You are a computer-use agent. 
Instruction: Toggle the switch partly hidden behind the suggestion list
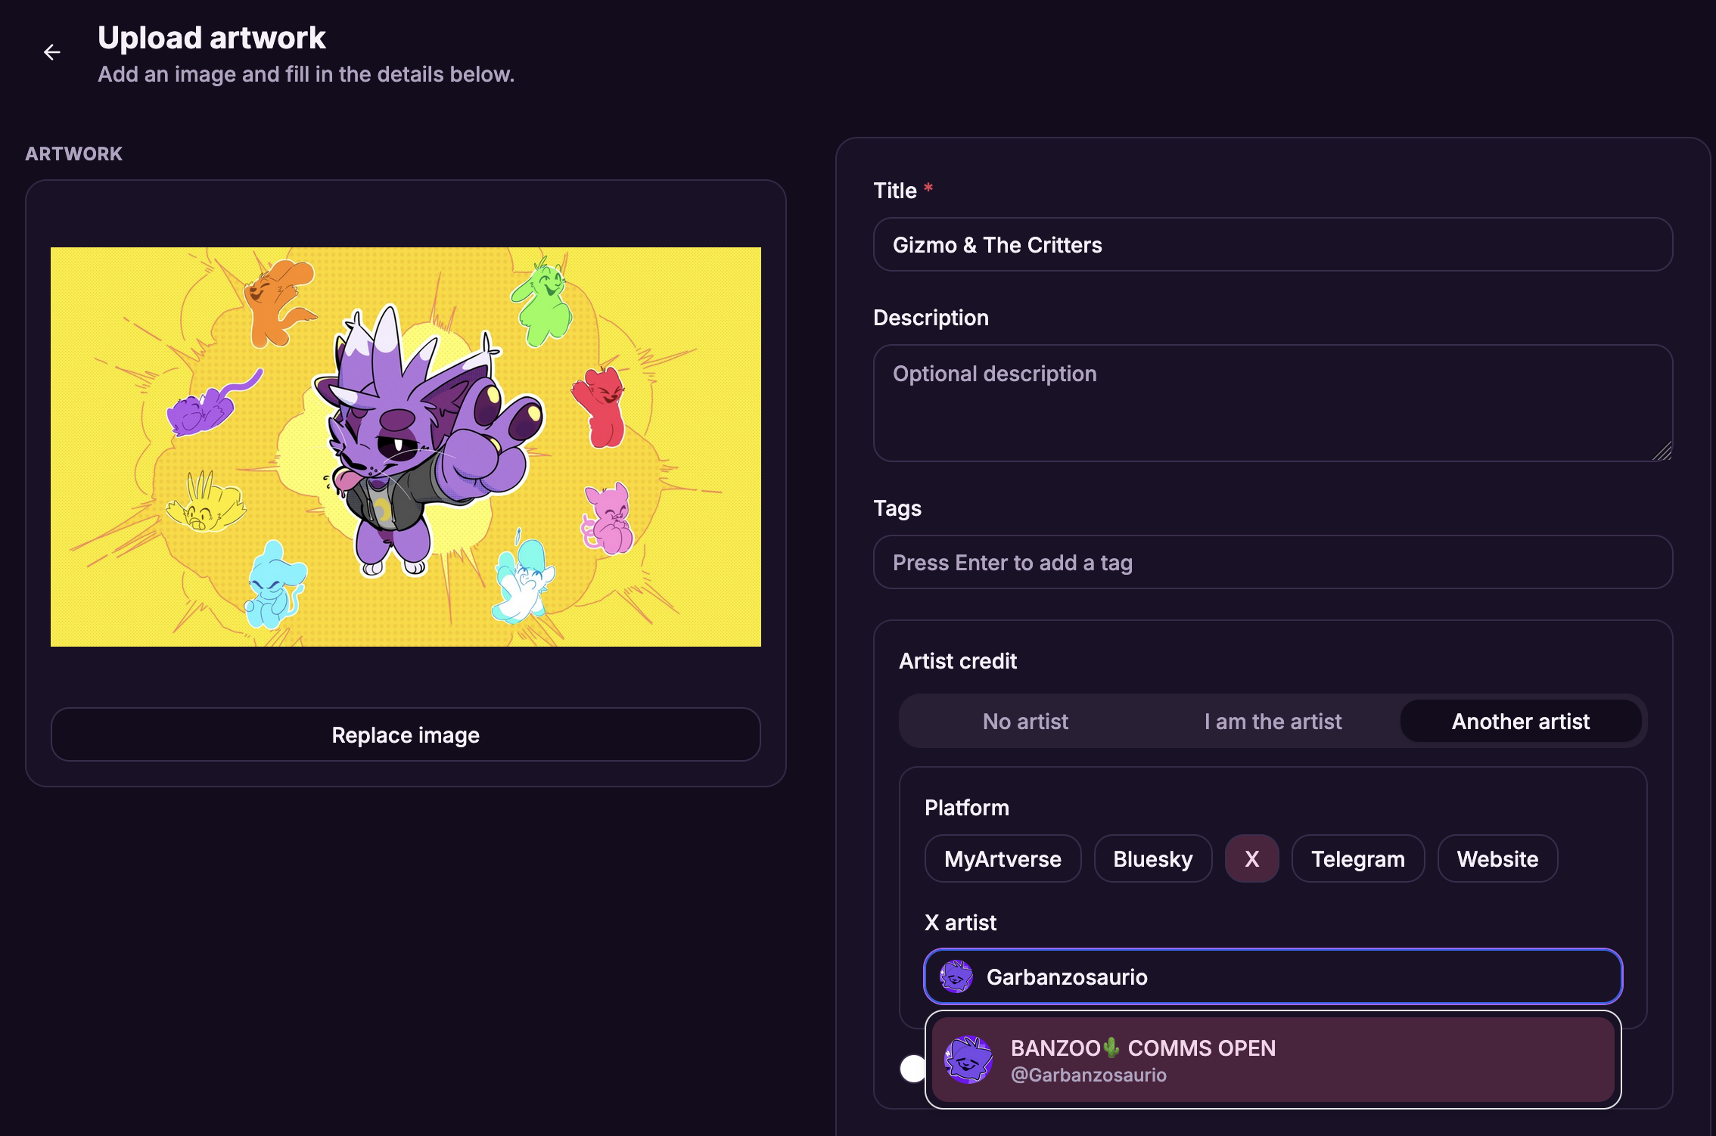click(912, 1069)
